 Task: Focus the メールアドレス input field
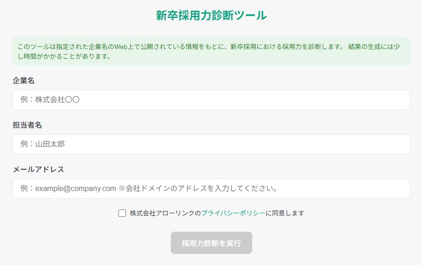coord(211,189)
